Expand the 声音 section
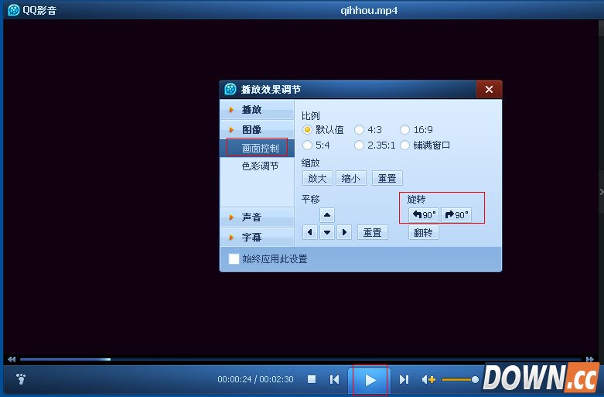 [257, 217]
